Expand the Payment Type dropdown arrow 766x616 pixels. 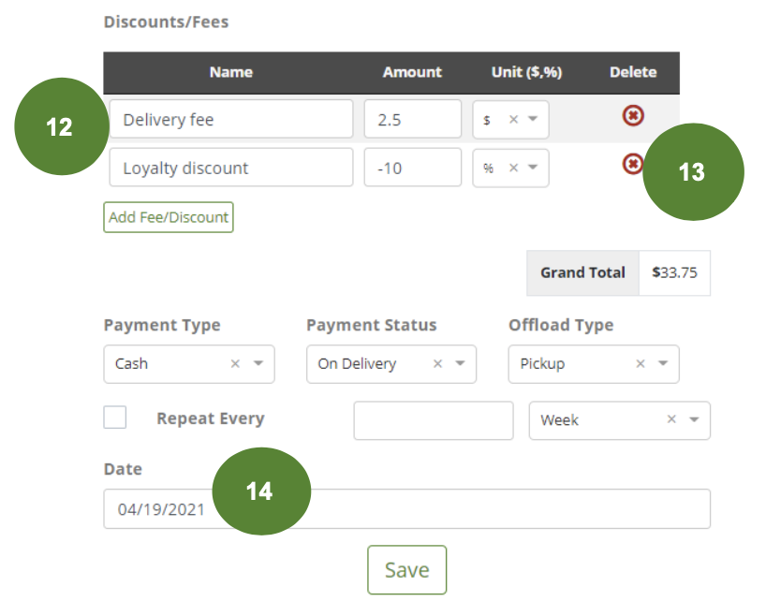(258, 363)
